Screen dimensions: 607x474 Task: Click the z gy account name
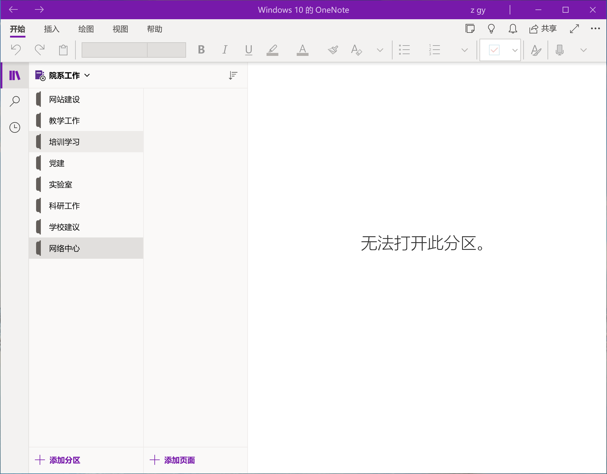point(478,10)
